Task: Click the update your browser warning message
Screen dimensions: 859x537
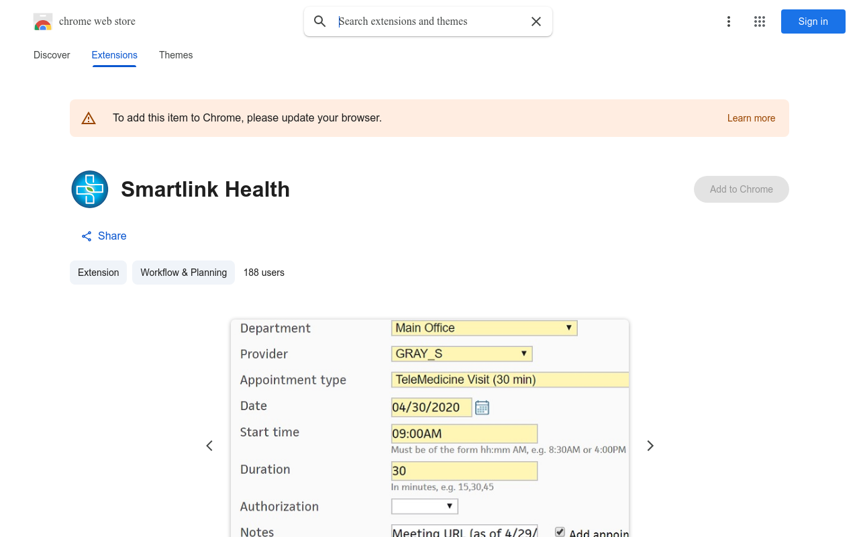Action: 247,118
